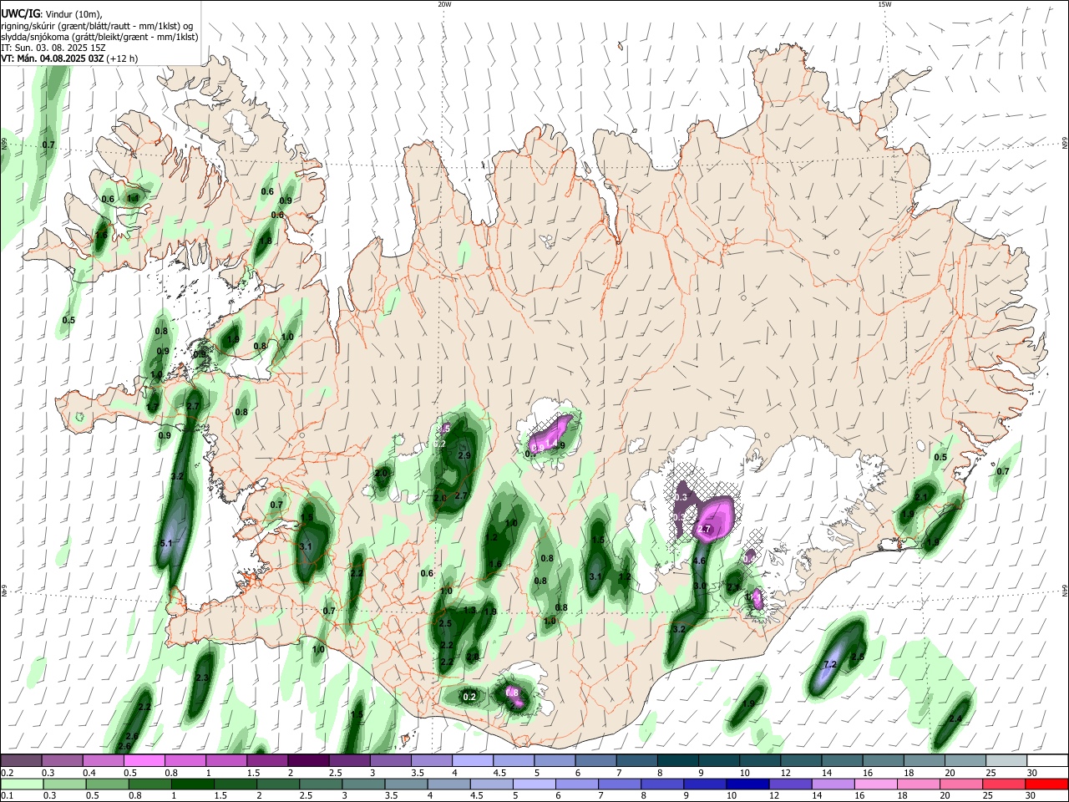Click the 5.1 value in the blue rain band
1069x802 pixels.
pos(165,544)
